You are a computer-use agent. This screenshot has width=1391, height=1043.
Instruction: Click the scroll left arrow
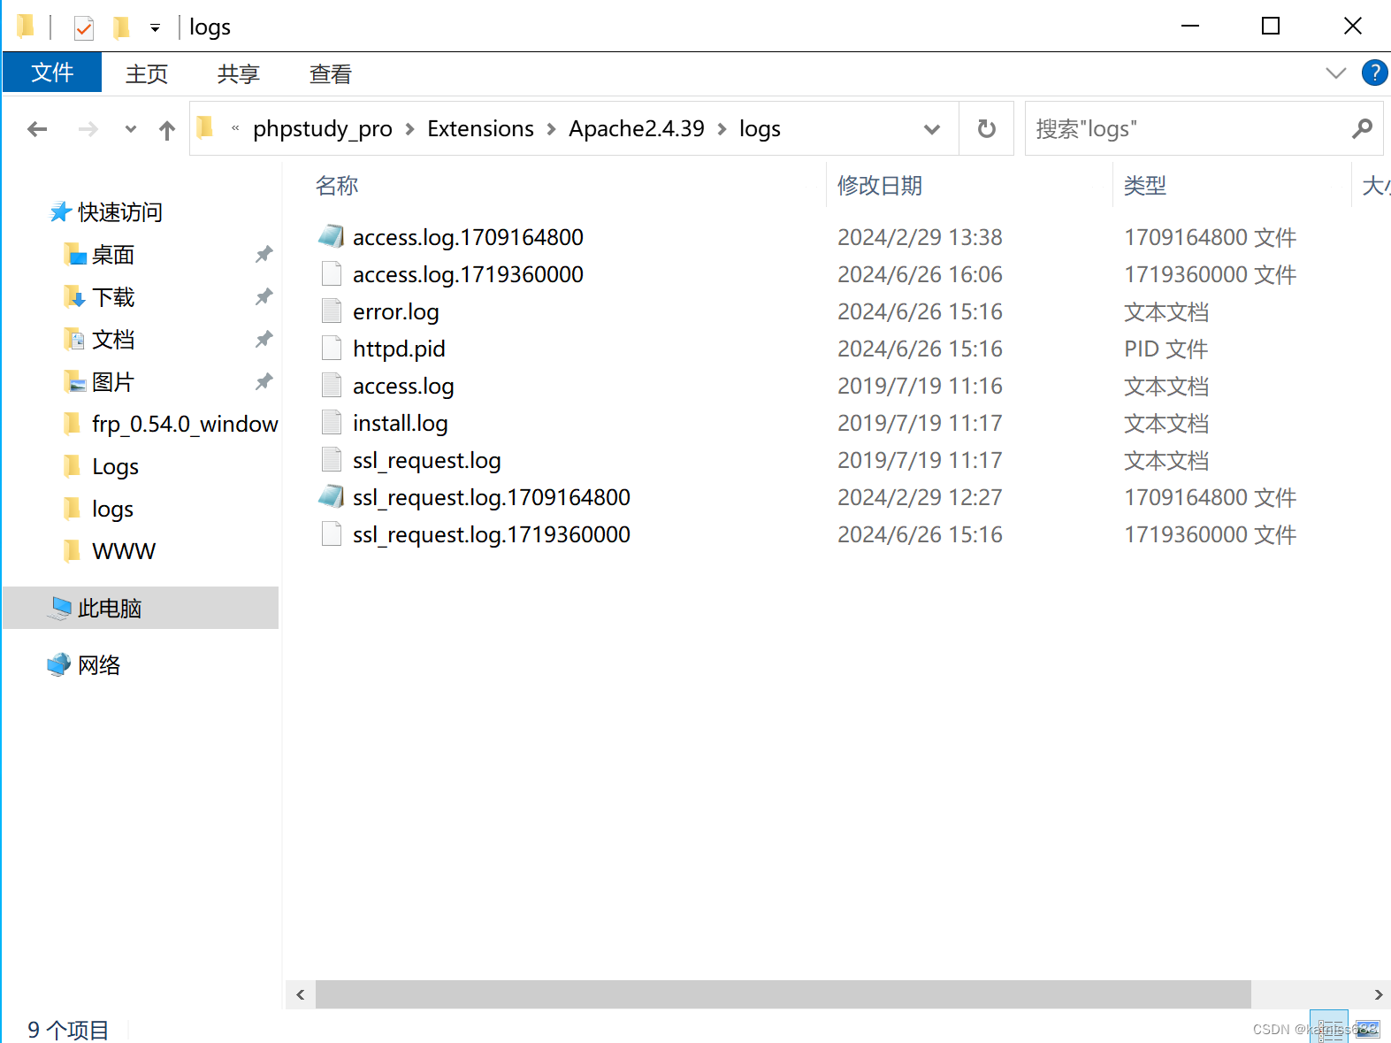click(301, 994)
